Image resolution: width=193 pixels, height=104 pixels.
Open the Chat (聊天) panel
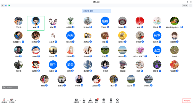click(x=96, y=101)
